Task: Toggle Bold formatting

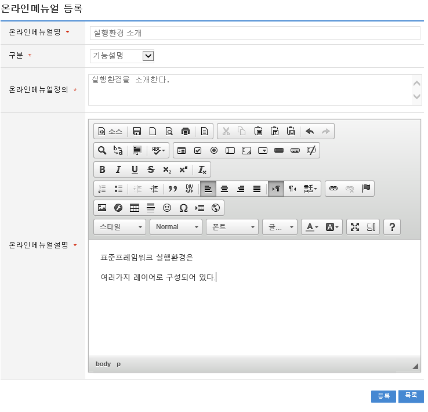Action: tap(102, 169)
